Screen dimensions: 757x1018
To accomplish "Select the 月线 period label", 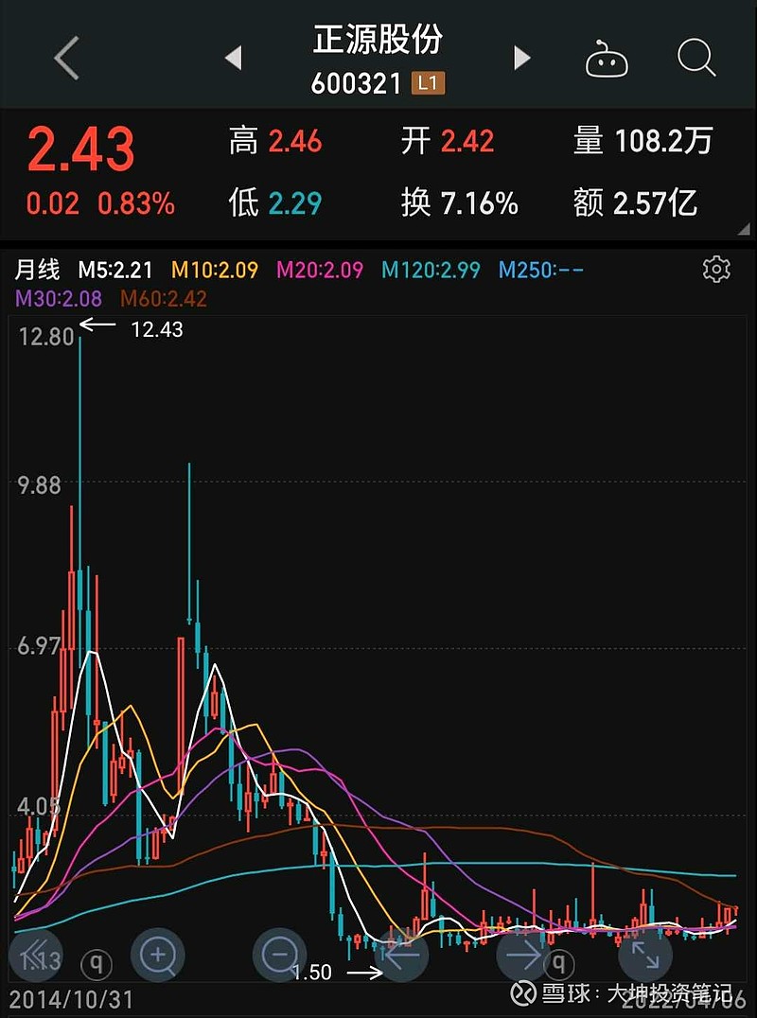I will [37, 269].
